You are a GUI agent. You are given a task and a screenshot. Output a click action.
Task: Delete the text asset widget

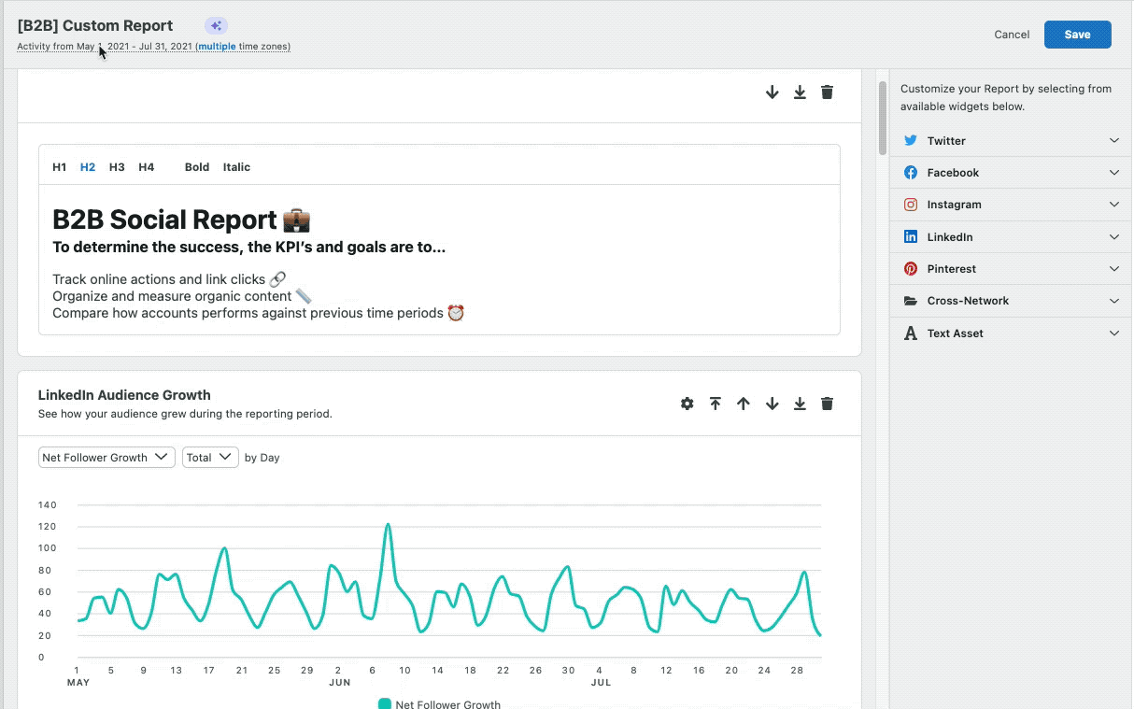[x=827, y=92]
